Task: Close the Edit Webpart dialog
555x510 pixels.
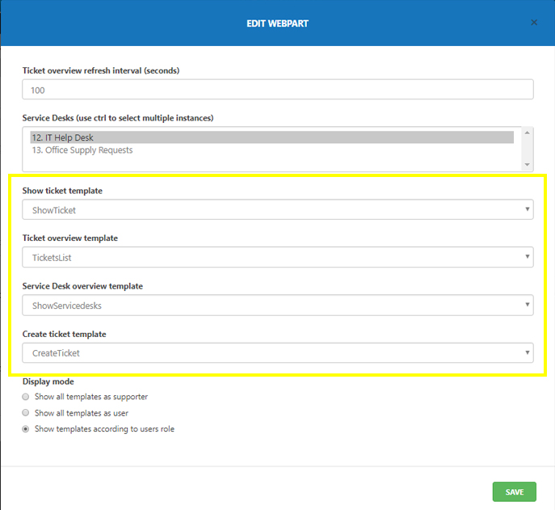Action: 534,23
